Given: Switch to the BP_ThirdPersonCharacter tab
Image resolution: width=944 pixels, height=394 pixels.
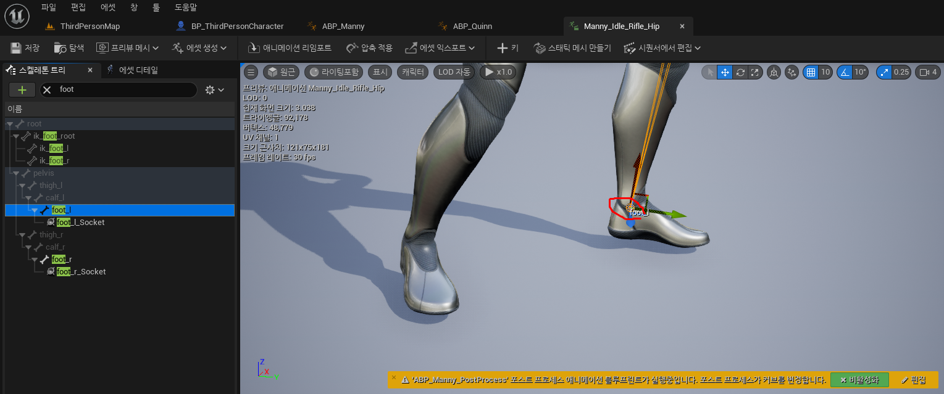Looking at the screenshot, I should coord(236,26).
